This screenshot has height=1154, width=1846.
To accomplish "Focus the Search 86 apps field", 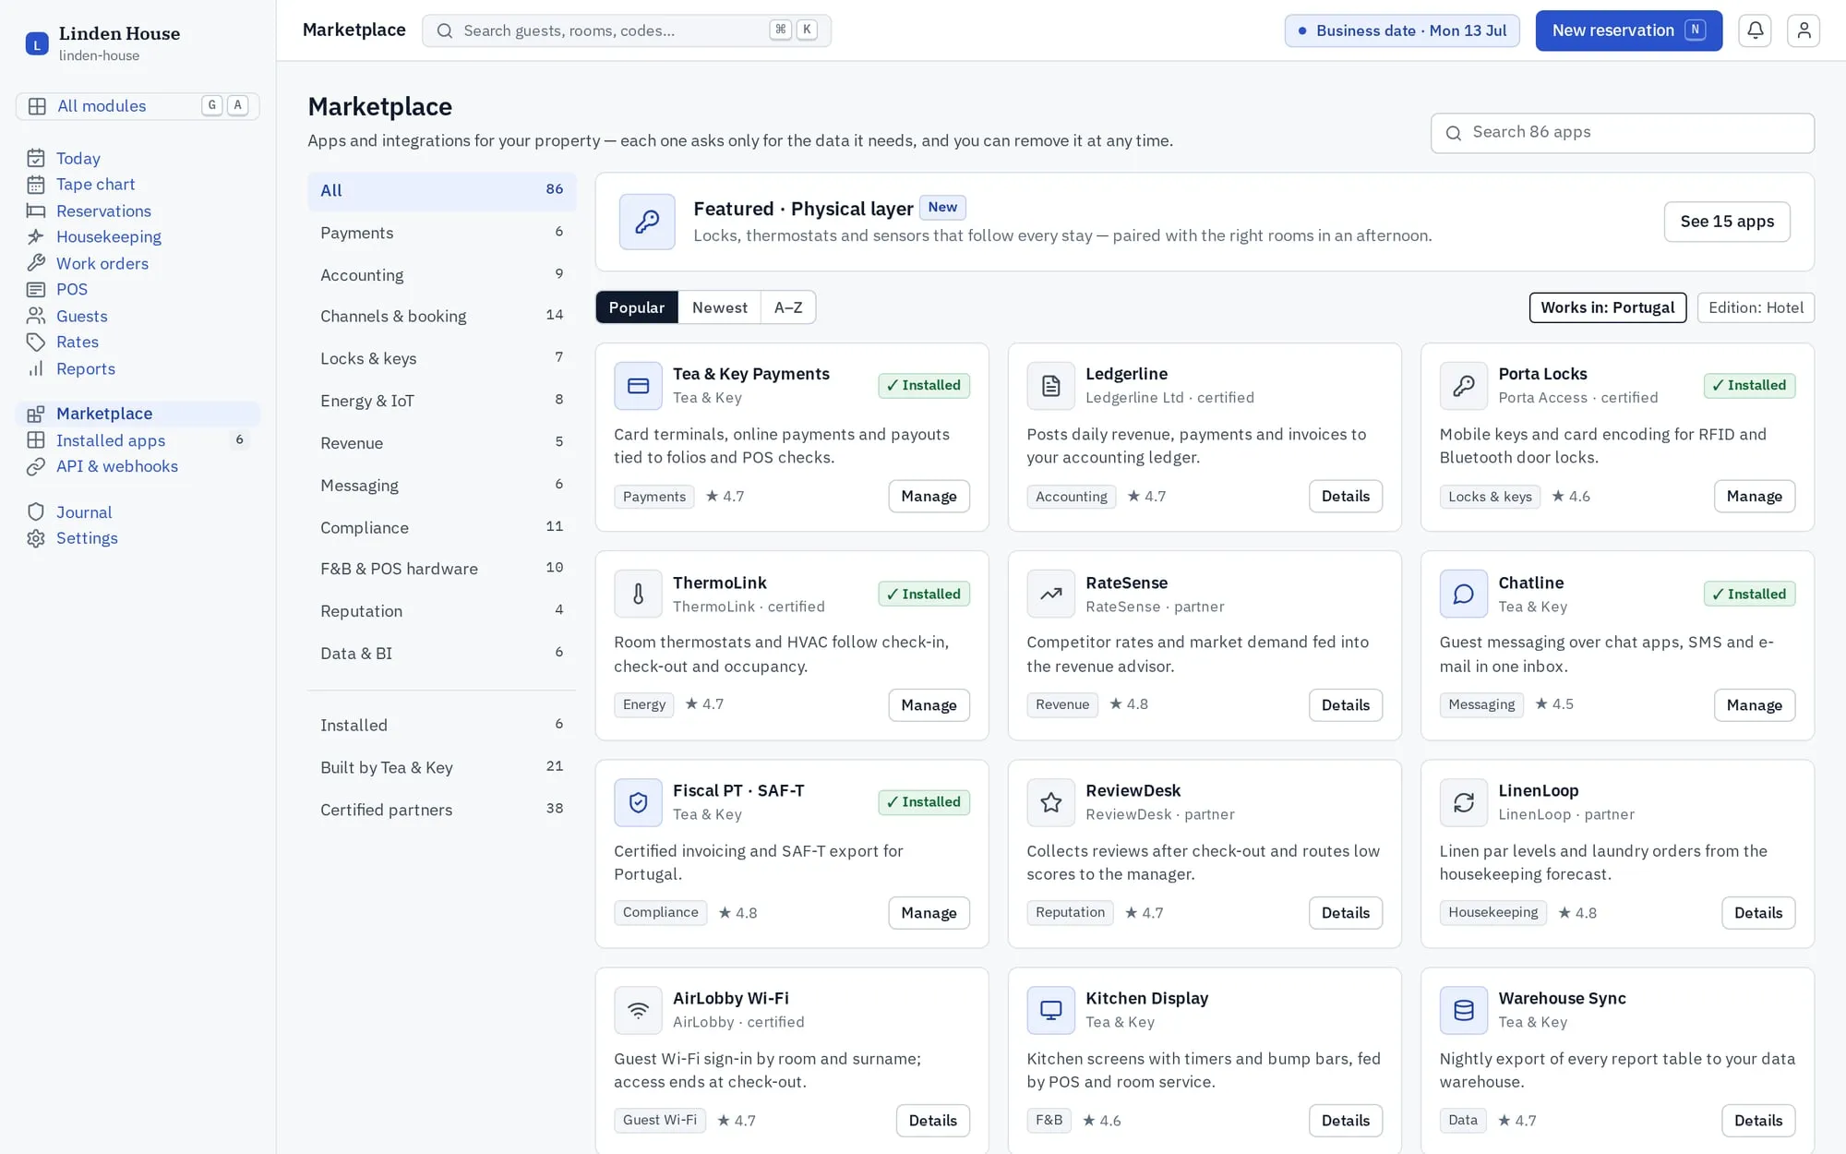I will (x=1623, y=133).
